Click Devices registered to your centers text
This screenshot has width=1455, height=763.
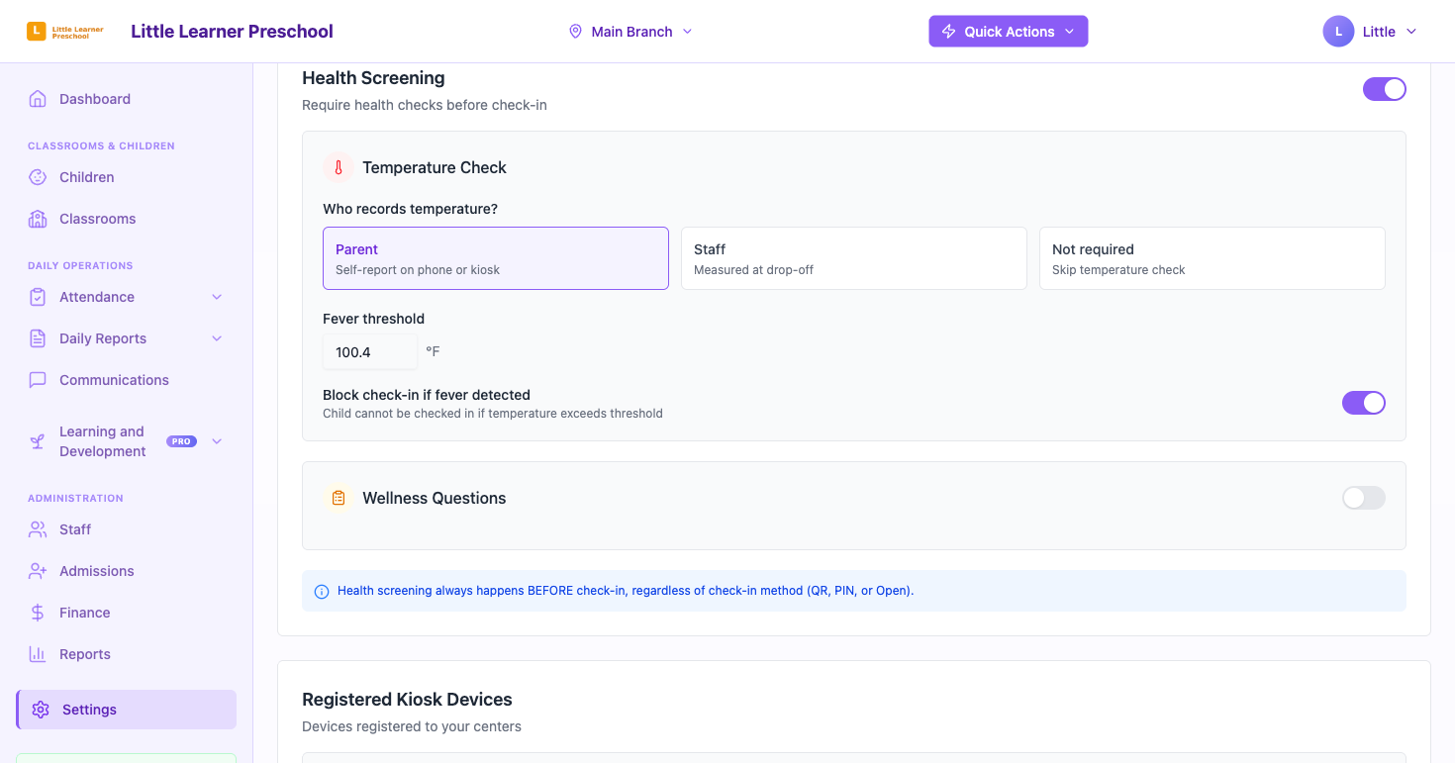[412, 726]
